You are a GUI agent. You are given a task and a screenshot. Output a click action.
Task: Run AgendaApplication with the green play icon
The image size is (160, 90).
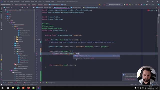(x=124, y=4)
